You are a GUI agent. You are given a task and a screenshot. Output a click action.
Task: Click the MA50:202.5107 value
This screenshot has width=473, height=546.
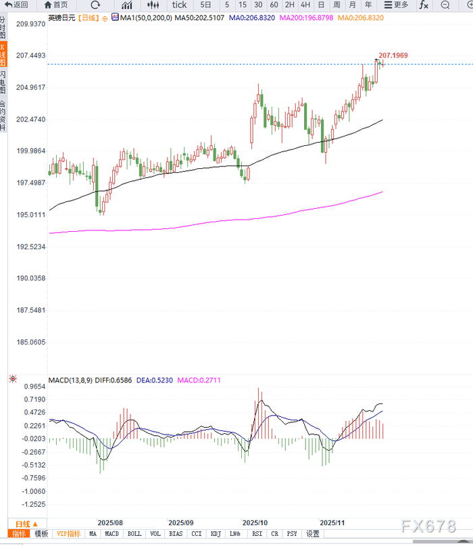[x=199, y=18]
